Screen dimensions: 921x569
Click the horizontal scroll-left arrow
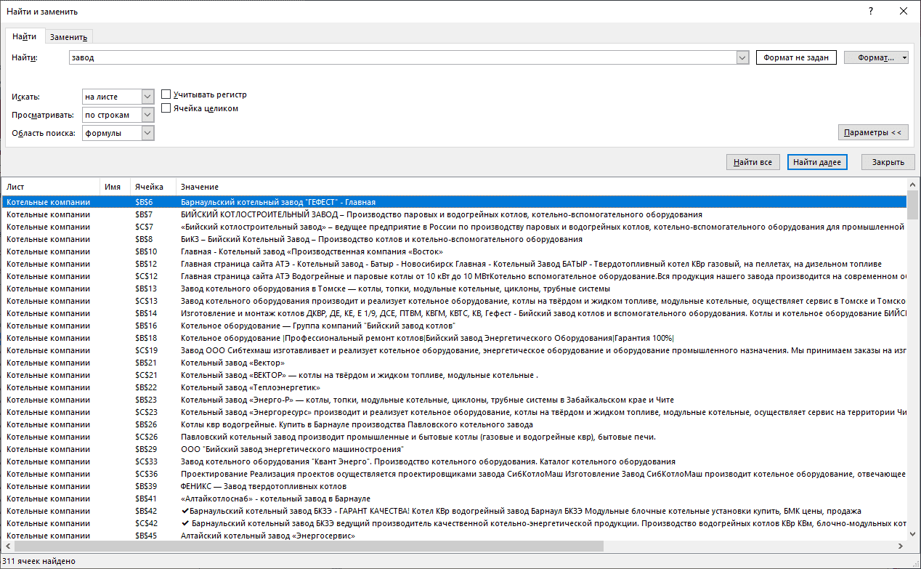pos(7,546)
